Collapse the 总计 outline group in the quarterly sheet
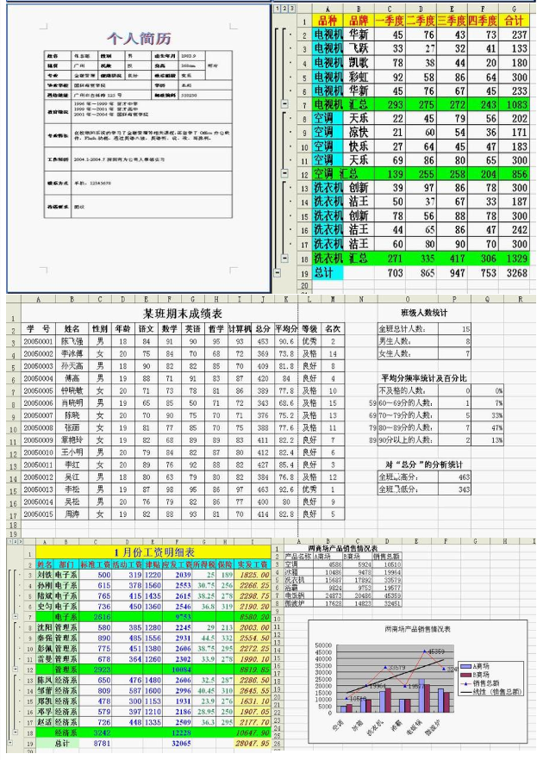 (x=278, y=273)
